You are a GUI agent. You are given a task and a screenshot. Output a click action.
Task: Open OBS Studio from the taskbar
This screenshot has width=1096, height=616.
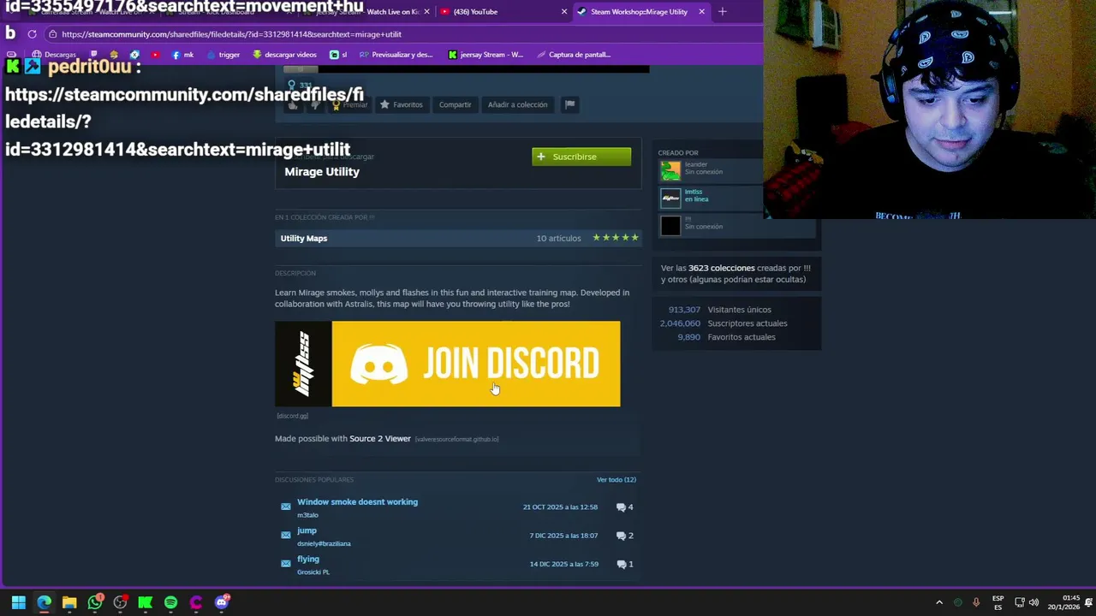pos(120,602)
